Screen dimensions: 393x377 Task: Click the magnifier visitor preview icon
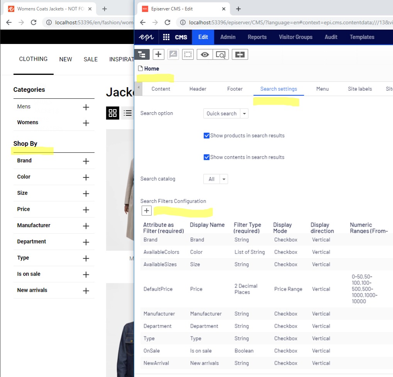pyautogui.click(x=221, y=55)
